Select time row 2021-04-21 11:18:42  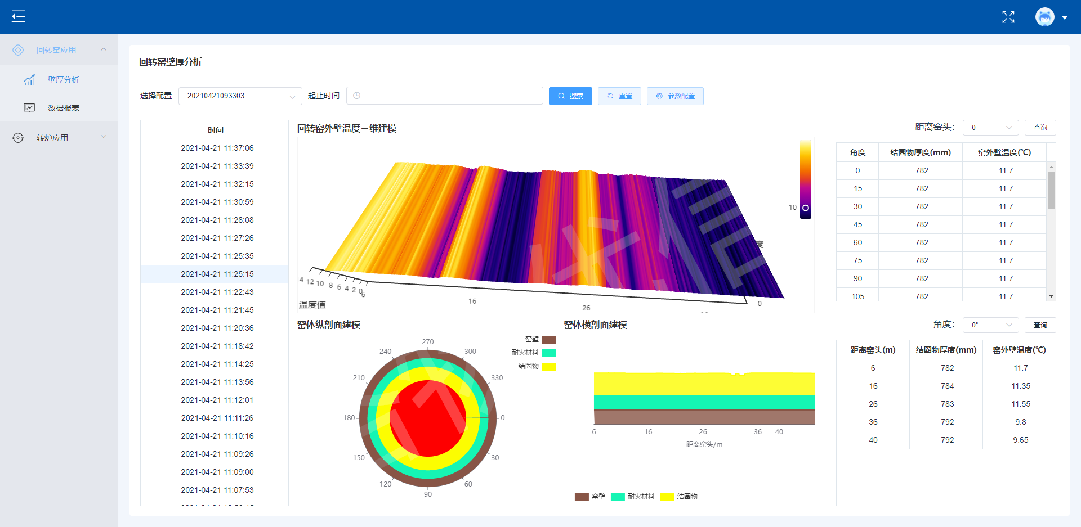click(x=215, y=346)
